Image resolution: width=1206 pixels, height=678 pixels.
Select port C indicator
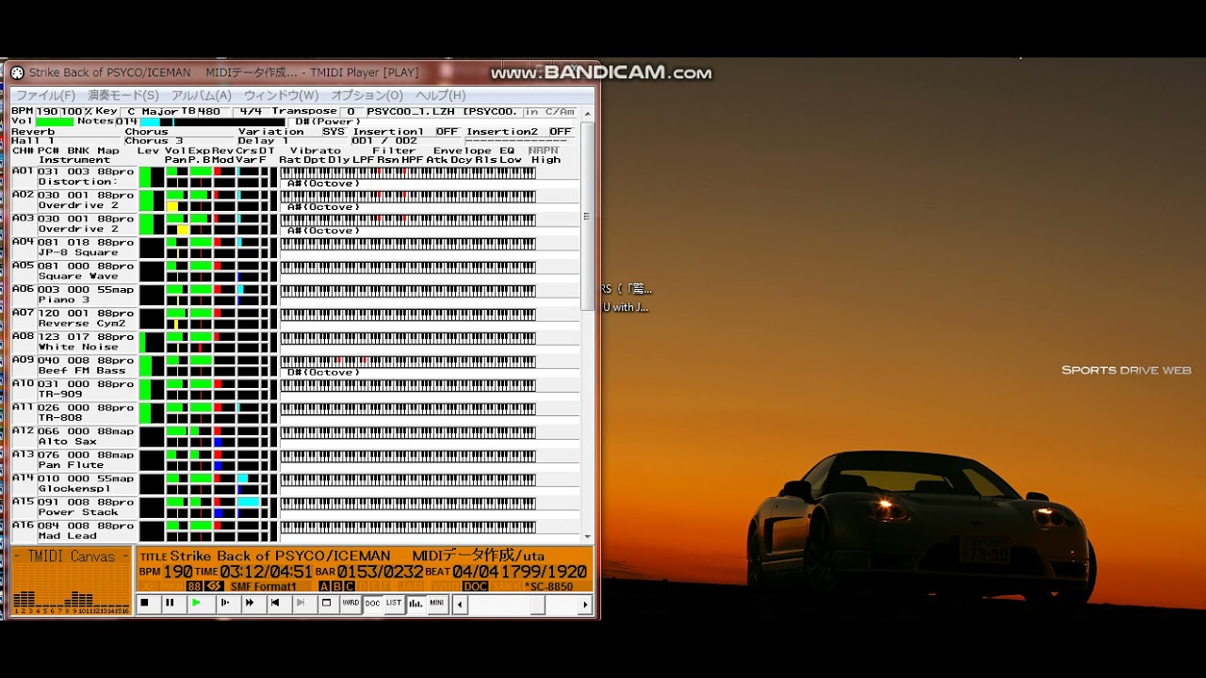[x=350, y=587]
